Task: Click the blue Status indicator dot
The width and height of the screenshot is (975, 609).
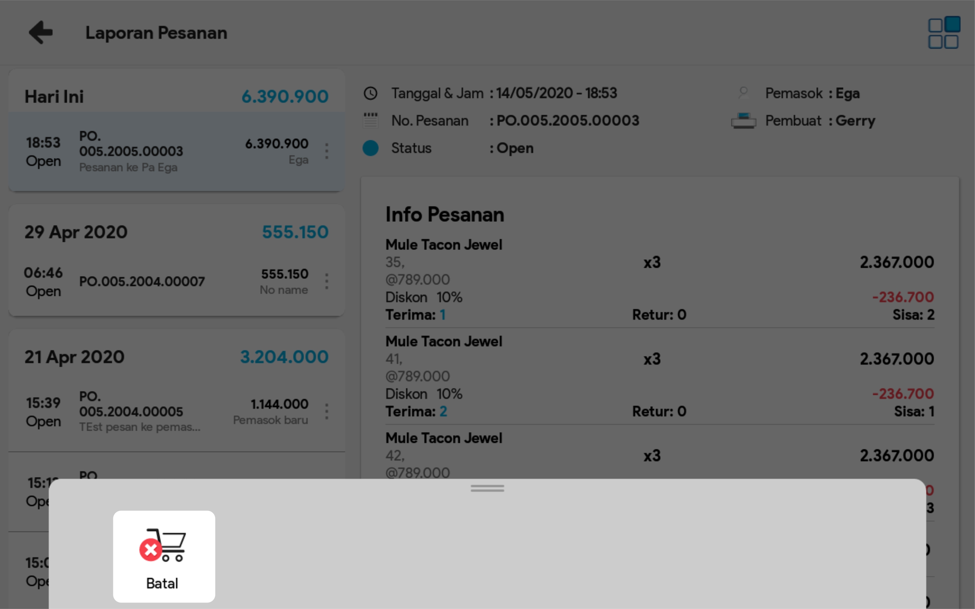Action: (370, 148)
